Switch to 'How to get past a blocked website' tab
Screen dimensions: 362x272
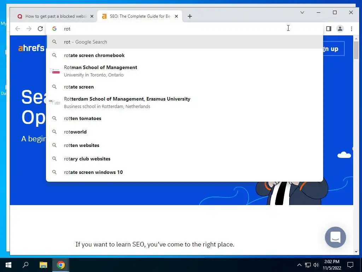56,16
